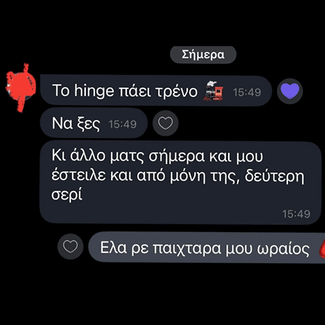Tap heart beside "Ελα ρε παιχταρα" message

70,246
